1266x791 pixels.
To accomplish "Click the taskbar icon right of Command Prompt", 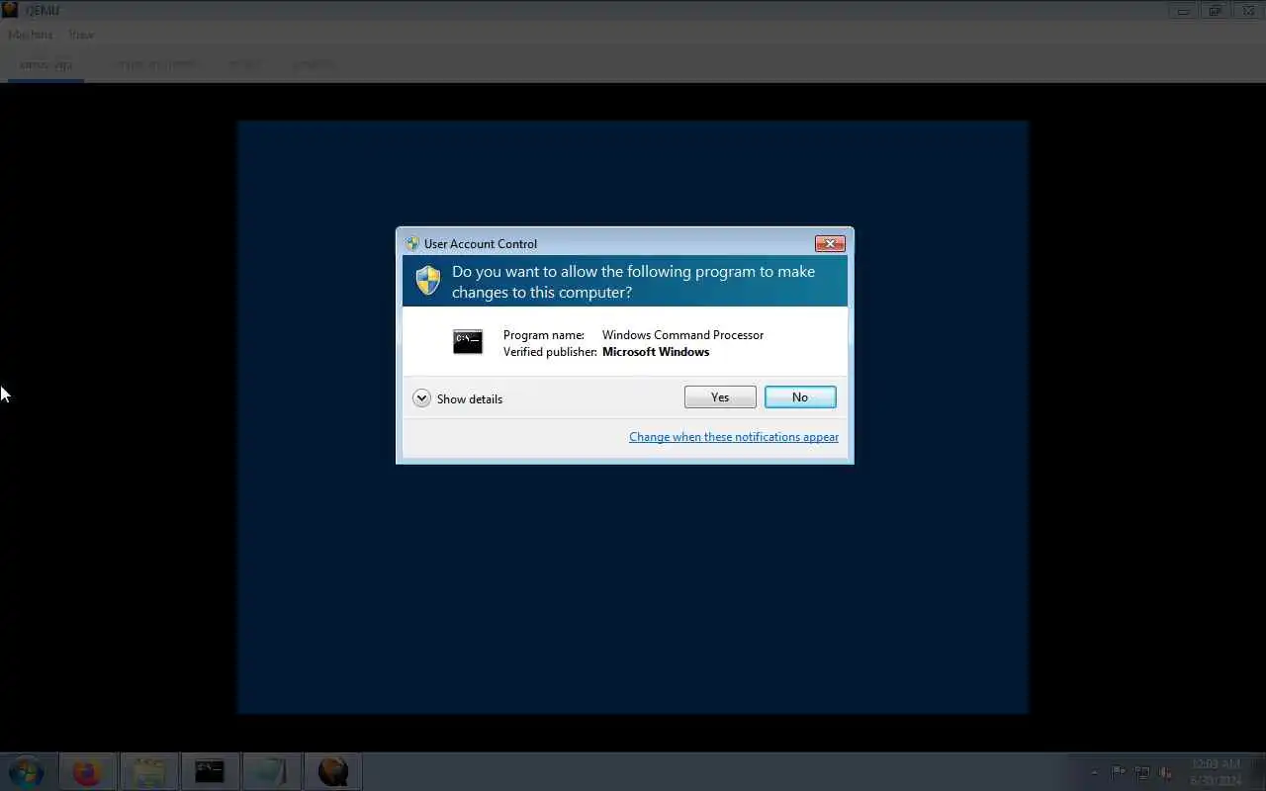I will 271,771.
